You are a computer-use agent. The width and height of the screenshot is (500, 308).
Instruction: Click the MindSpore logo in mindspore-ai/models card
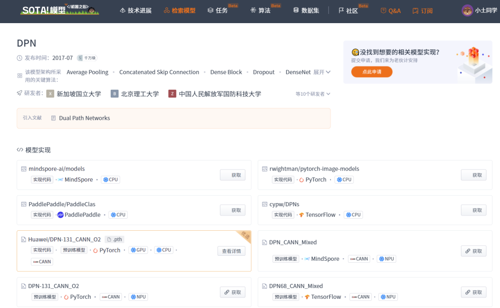(x=61, y=179)
